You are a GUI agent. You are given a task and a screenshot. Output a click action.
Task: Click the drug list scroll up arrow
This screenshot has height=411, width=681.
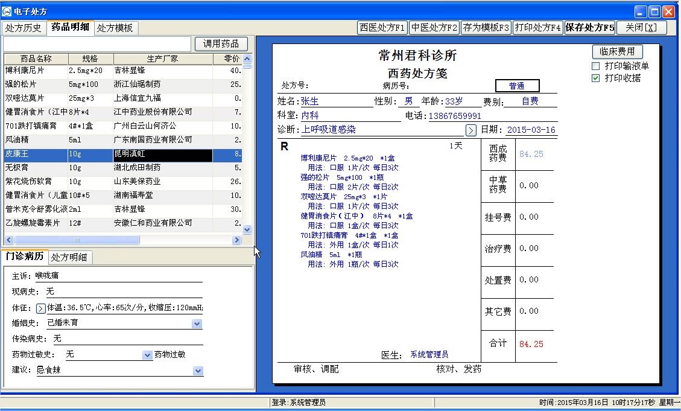[247, 59]
